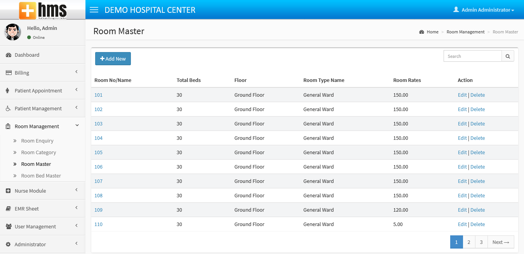Viewport: 524px width, 254px height.
Task: Click the admin avatar picture
Action: (13, 32)
